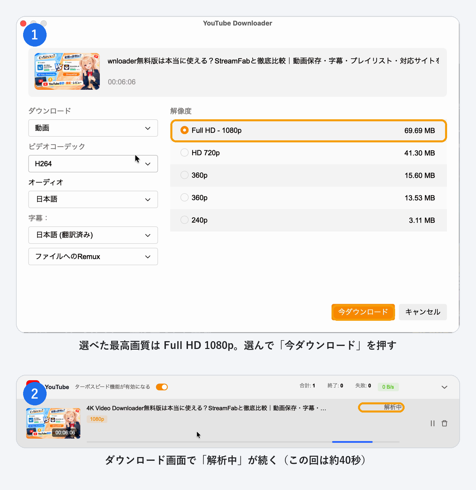
Task: Click the 解像度 section label
Action: [x=181, y=111]
